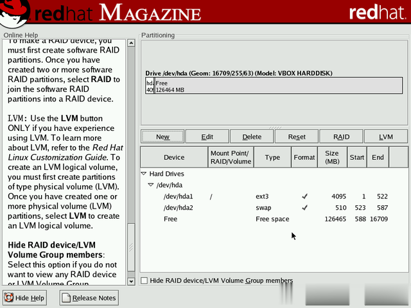The image size is (411, 308).
Task: Open the RAID configuration button
Action: pos(341,137)
